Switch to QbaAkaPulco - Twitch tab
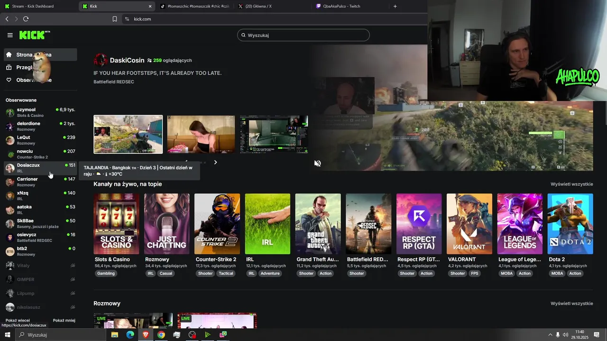This screenshot has height=341, width=607. click(350, 6)
